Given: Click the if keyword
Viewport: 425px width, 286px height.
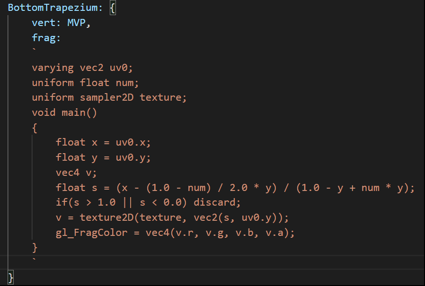Looking at the screenshot, I should [x=62, y=203].
